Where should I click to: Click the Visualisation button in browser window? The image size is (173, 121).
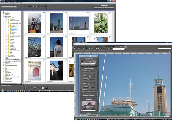(x=104, y=5)
